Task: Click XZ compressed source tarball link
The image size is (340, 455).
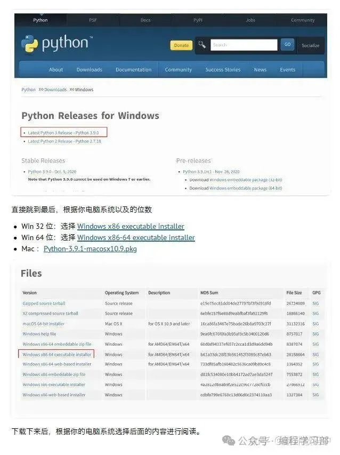Action: [x=51, y=314]
